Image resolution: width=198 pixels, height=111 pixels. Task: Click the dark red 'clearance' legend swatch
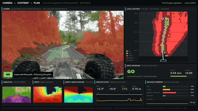127,58
